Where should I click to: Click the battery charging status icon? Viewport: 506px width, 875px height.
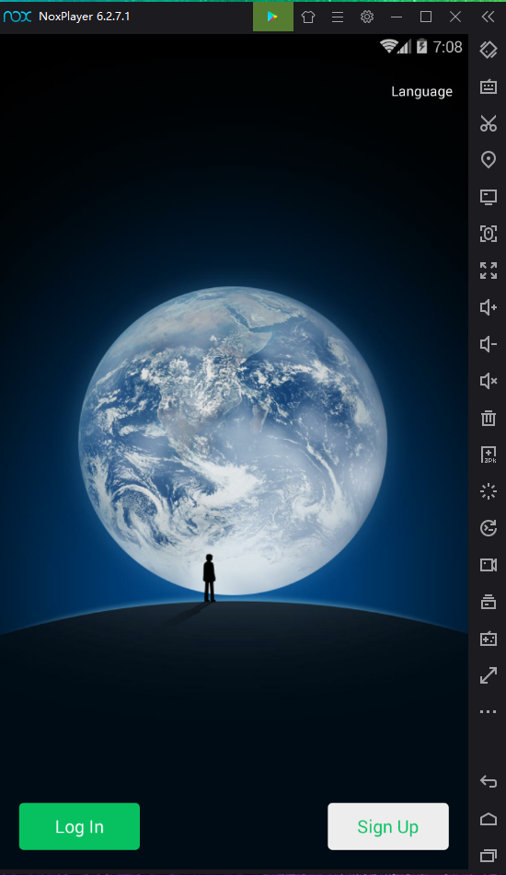(422, 46)
